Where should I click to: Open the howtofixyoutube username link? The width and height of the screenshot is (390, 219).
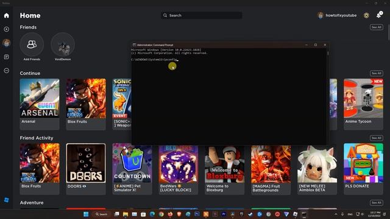[x=341, y=15]
